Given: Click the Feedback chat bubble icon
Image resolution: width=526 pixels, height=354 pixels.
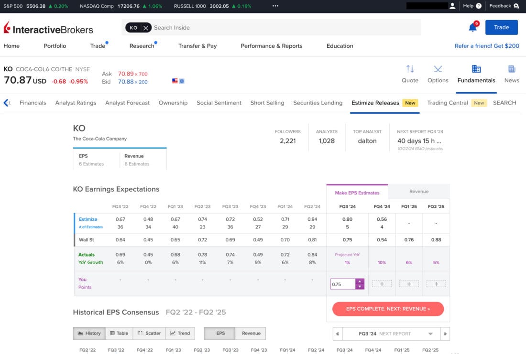Looking at the screenshot, I should tap(516, 6).
